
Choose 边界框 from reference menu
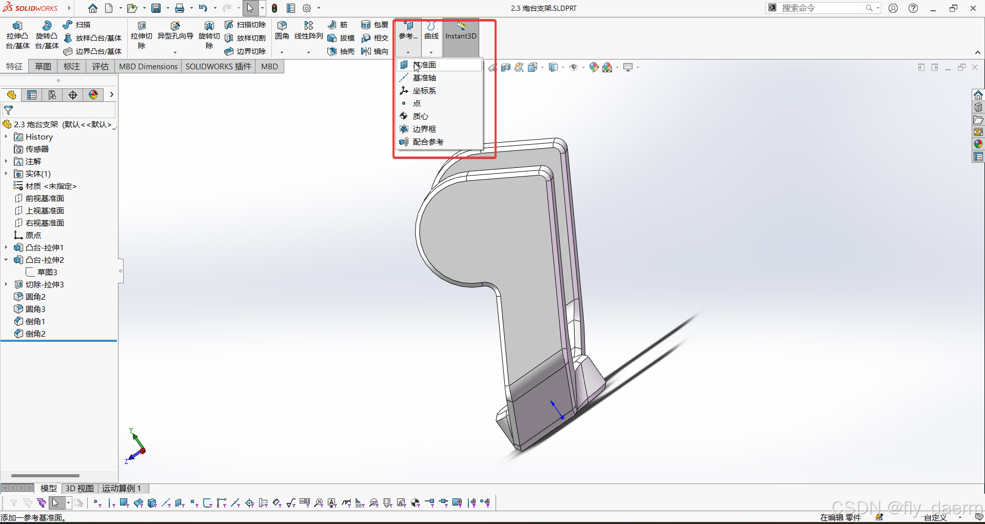[440, 129]
